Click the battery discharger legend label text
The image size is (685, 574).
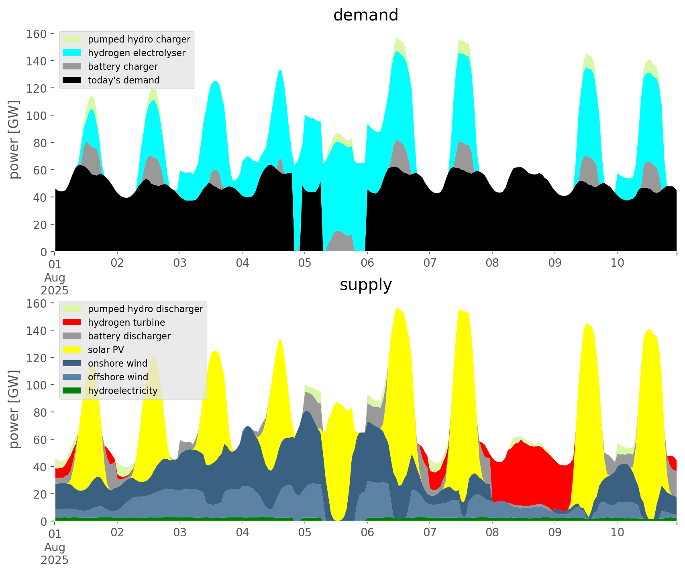129,336
